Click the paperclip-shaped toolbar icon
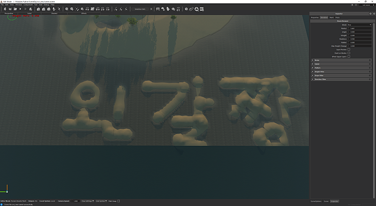 click(191, 9)
